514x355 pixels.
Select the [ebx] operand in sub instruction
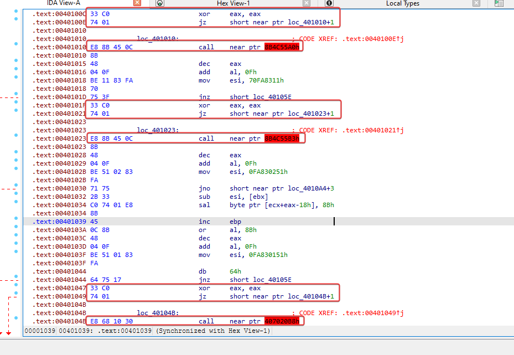258,197
